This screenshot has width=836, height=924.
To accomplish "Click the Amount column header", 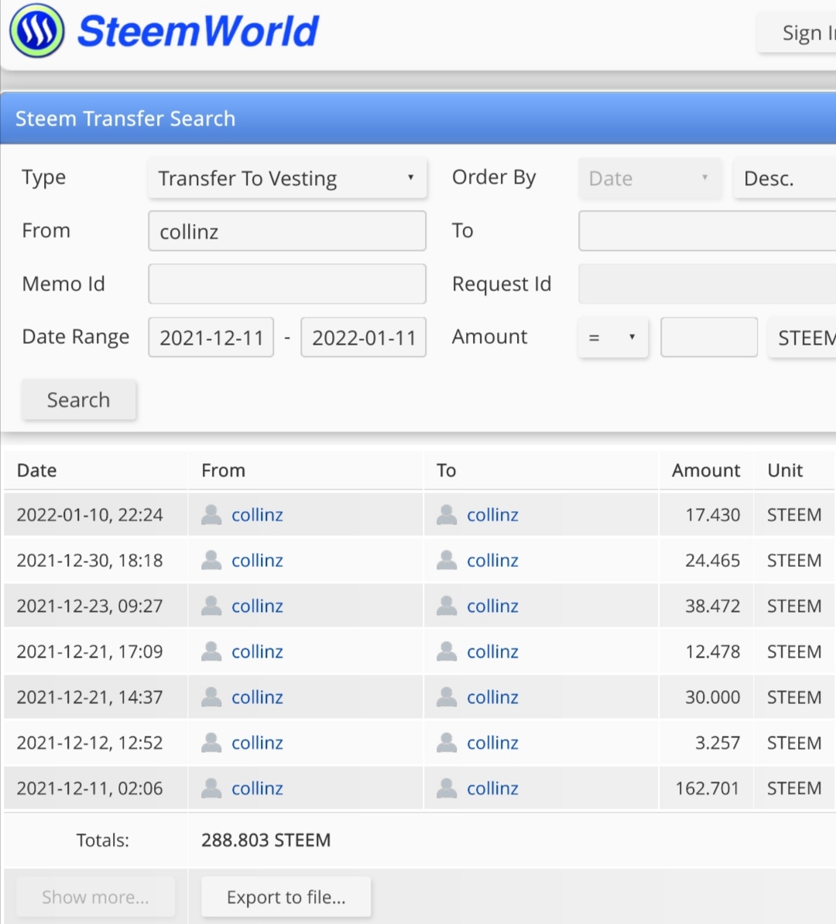I will click(x=706, y=470).
